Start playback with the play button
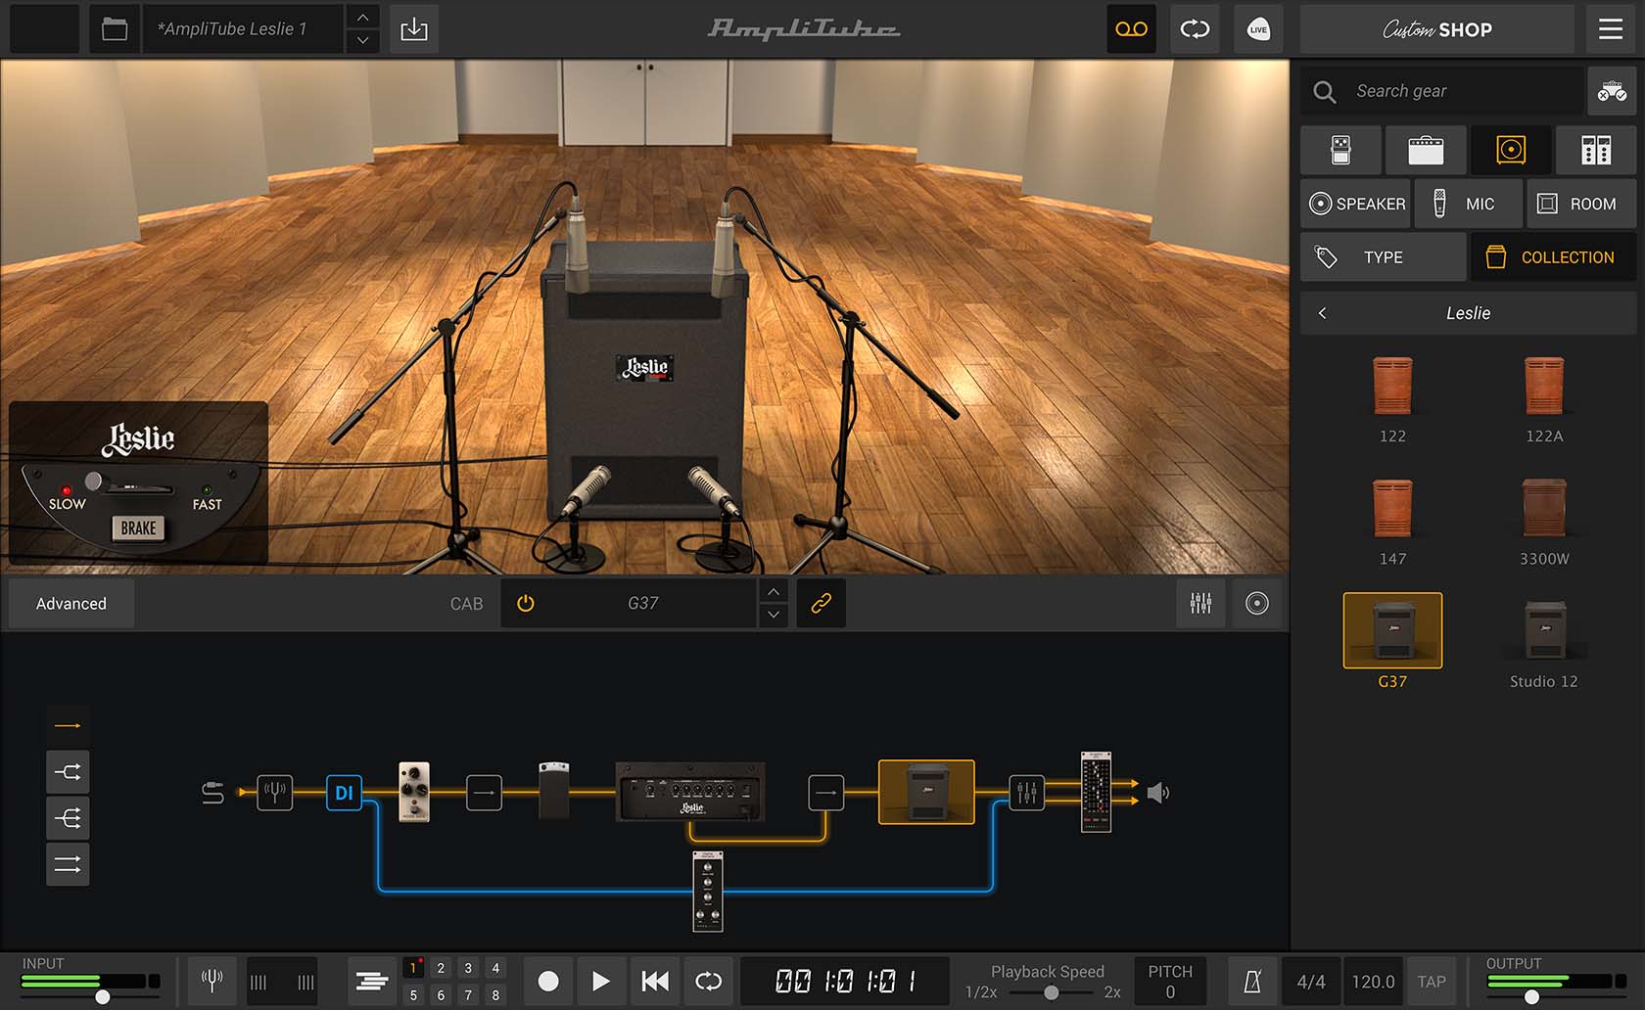Viewport: 1645px width, 1010px height. coord(601,981)
